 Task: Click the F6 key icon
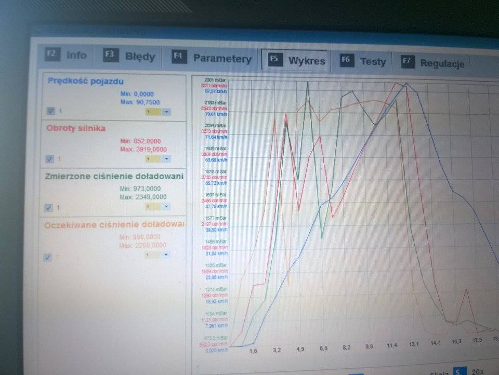347,60
